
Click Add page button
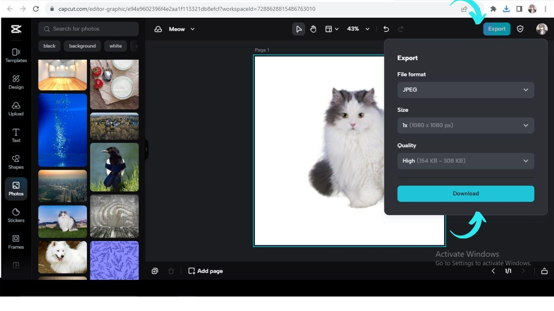point(206,271)
